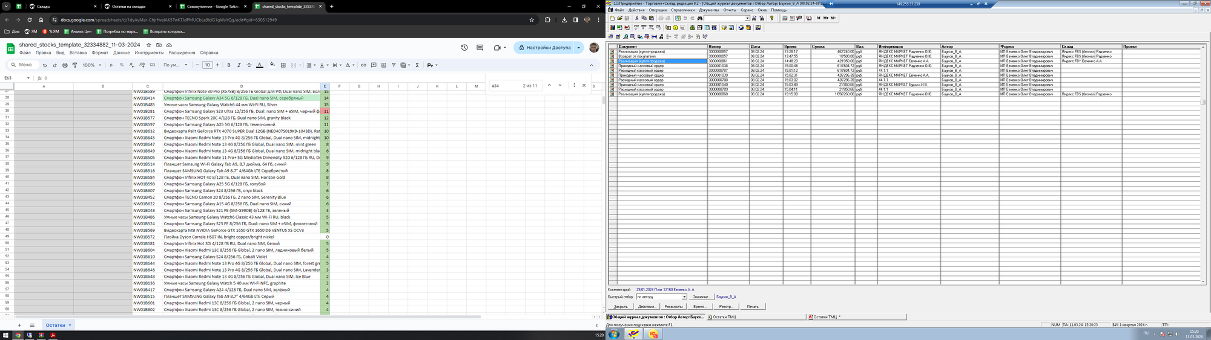Viewport: 1211px width, 340px height.
Task: Click the Реквизиты button in 1C
Action: coord(673,307)
